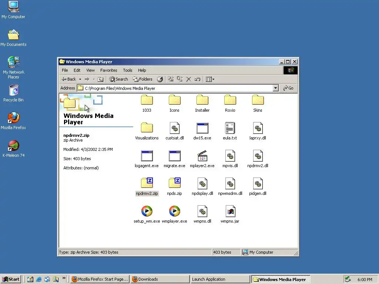Image resolution: width=379 pixels, height=284 pixels.
Task: Select the My Documents desktop icon
Action: 13,38
